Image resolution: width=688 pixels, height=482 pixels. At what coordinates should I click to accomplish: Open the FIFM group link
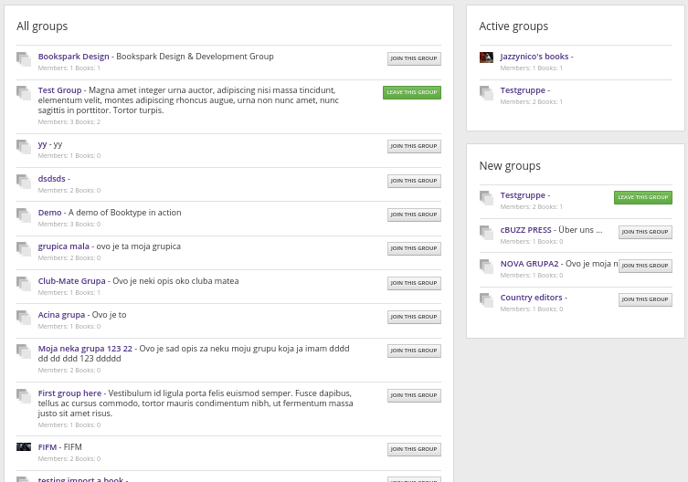click(x=48, y=447)
